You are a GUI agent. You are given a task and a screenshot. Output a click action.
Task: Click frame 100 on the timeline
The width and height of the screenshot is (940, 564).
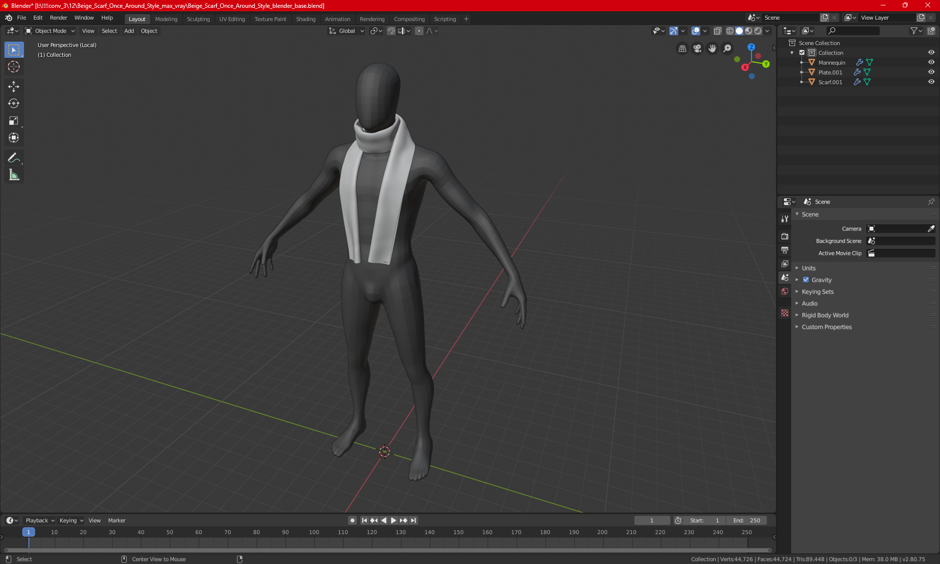click(x=314, y=532)
